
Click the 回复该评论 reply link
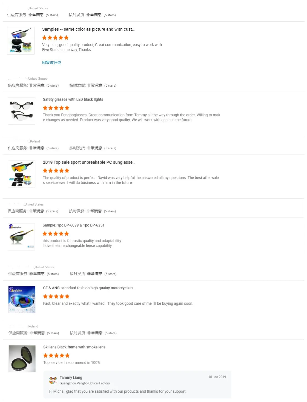point(52,62)
